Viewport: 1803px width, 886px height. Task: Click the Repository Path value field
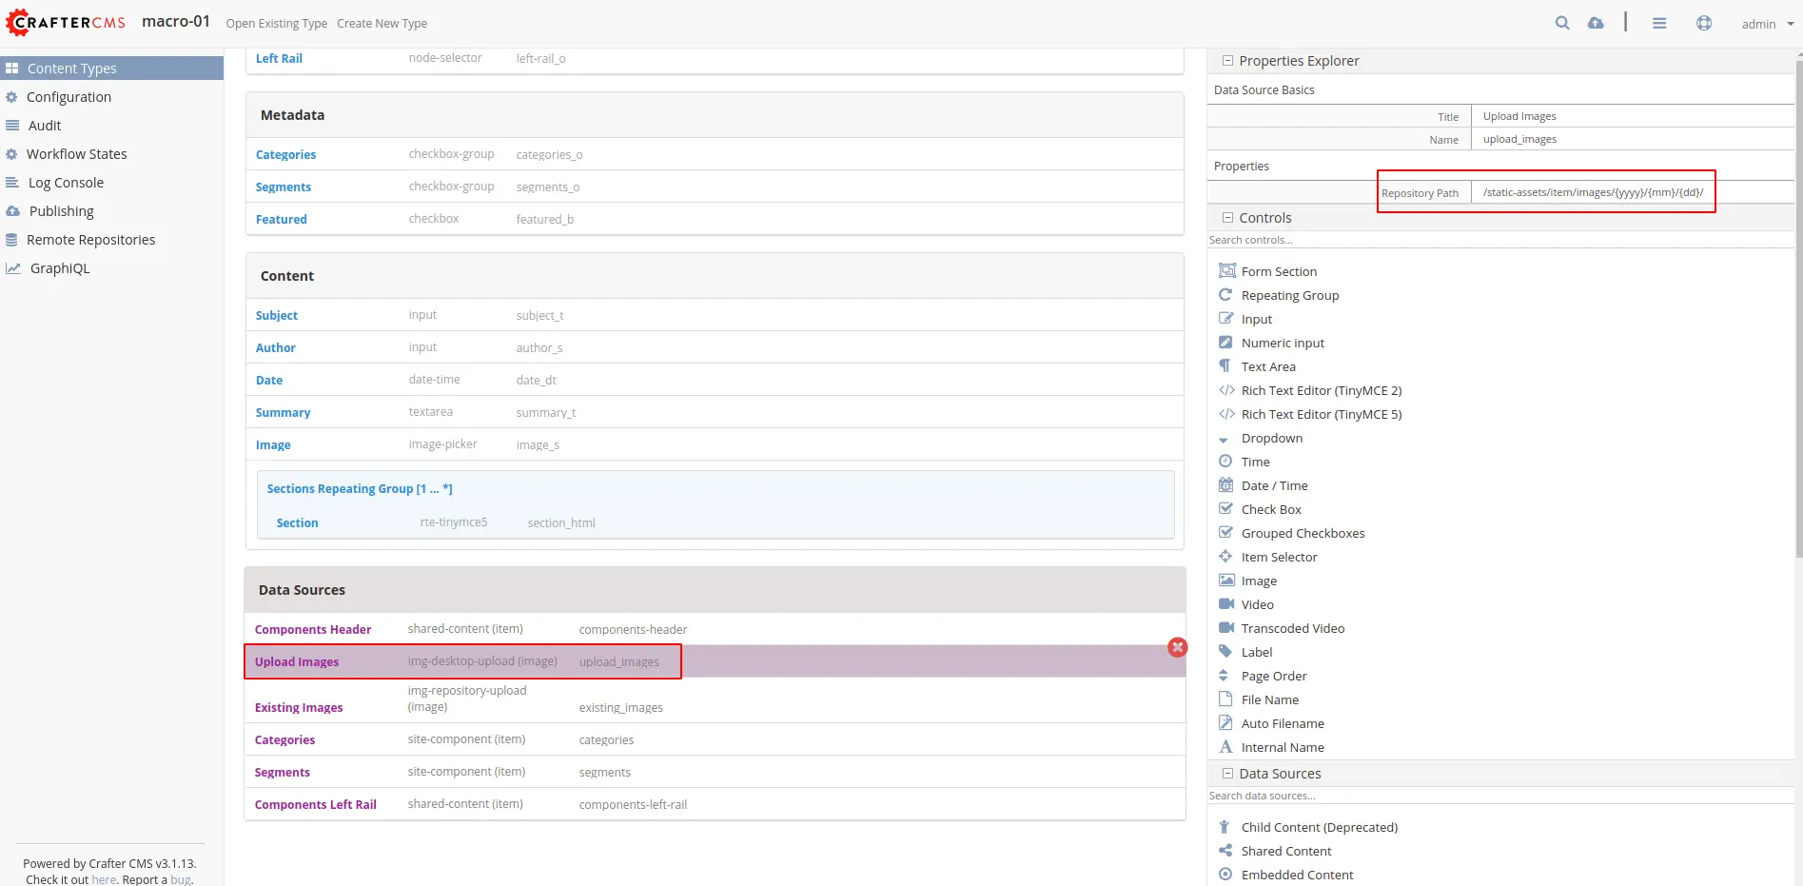pyautogui.click(x=1593, y=192)
